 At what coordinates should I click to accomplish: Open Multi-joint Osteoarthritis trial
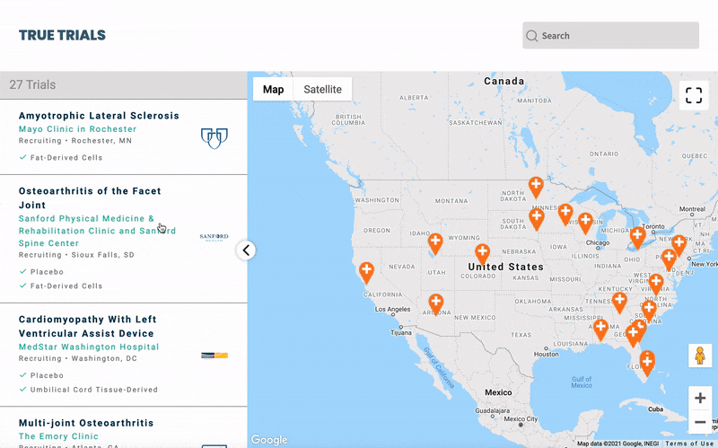[x=86, y=423]
